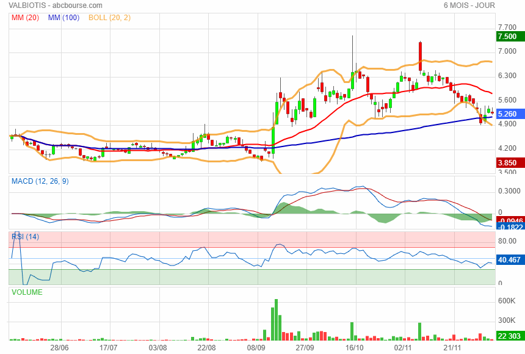Click the 17/07 date label
525x354 pixels.
[108, 348]
